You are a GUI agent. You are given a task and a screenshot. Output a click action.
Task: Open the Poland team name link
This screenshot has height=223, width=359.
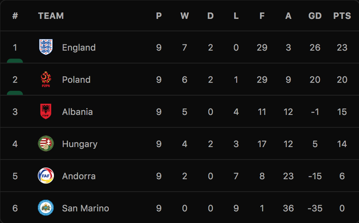click(76, 80)
